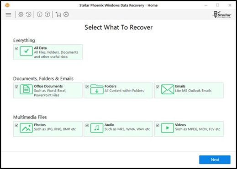The image size is (237, 169).
Task: Minimize the window
Action: click(x=206, y=5)
